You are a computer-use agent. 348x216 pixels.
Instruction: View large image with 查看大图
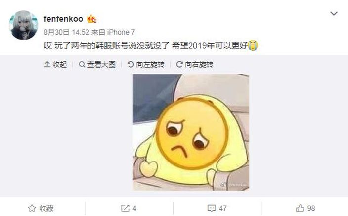[x=97, y=64]
